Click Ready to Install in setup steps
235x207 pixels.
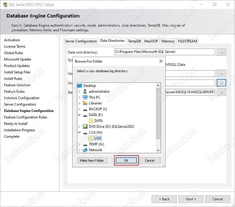pos(16,124)
